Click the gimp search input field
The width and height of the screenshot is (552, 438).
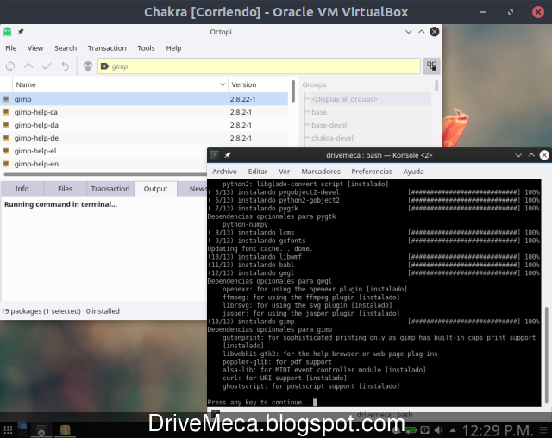pos(259,66)
